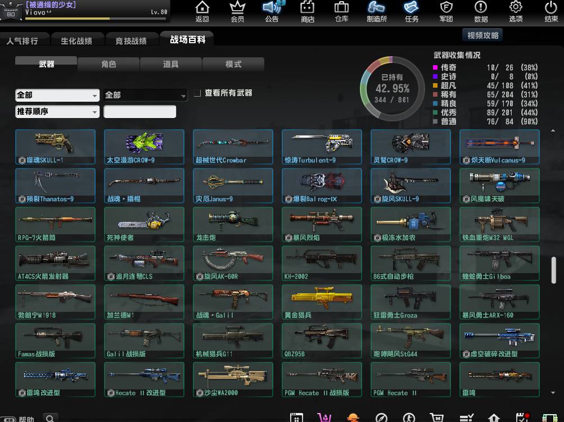Open the 全部 dropdown beside the checkbox
Image resolution: width=564 pixels, height=422 pixels.
(x=146, y=96)
